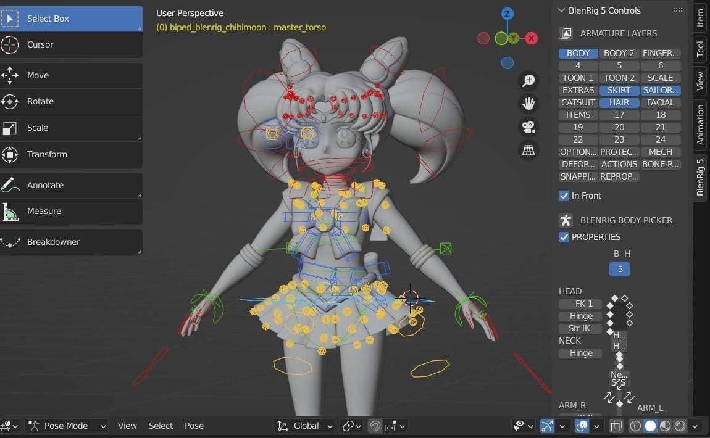This screenshot has height=438, width=710.
Task: Select wireframe viewport shading
Action: [635, 426]
